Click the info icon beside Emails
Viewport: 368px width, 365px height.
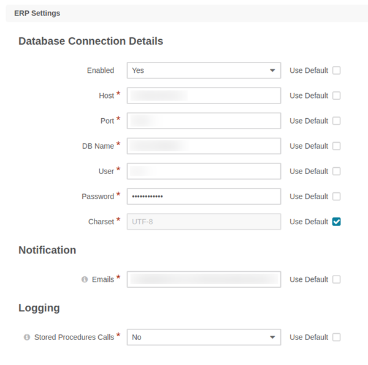tap(85, 279)
